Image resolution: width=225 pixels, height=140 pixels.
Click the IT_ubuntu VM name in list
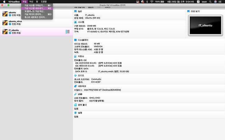coord(14,30)
